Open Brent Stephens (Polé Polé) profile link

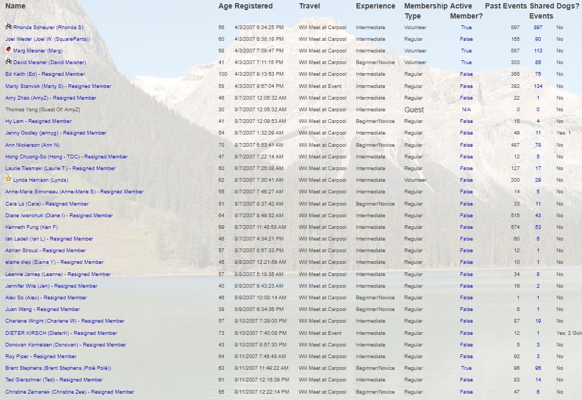[58, 368]
